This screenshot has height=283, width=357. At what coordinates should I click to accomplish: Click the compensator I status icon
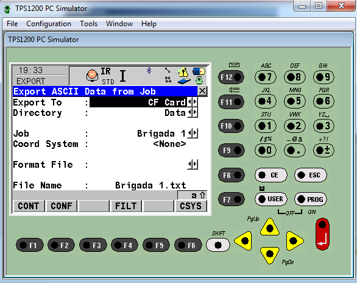click(x=122, y=76)
